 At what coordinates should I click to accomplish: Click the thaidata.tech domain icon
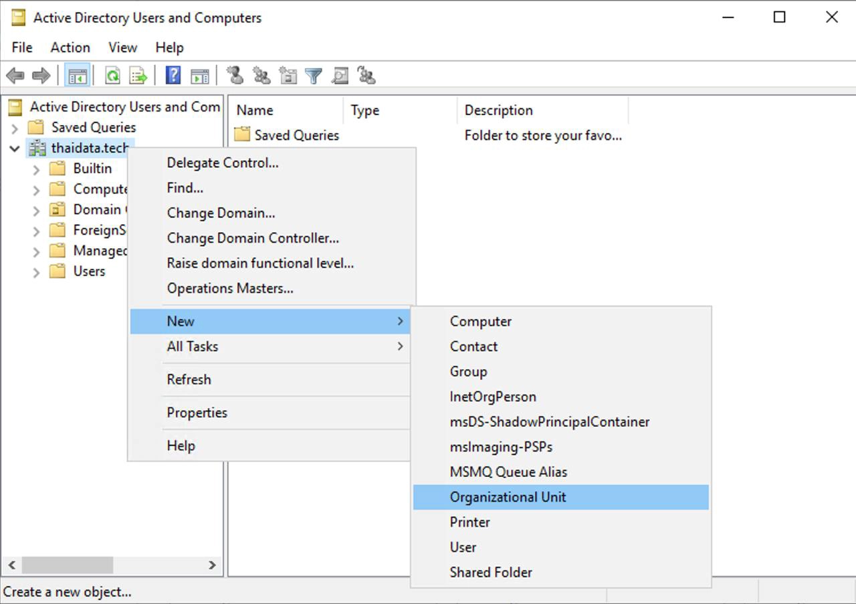click(37, 148)
